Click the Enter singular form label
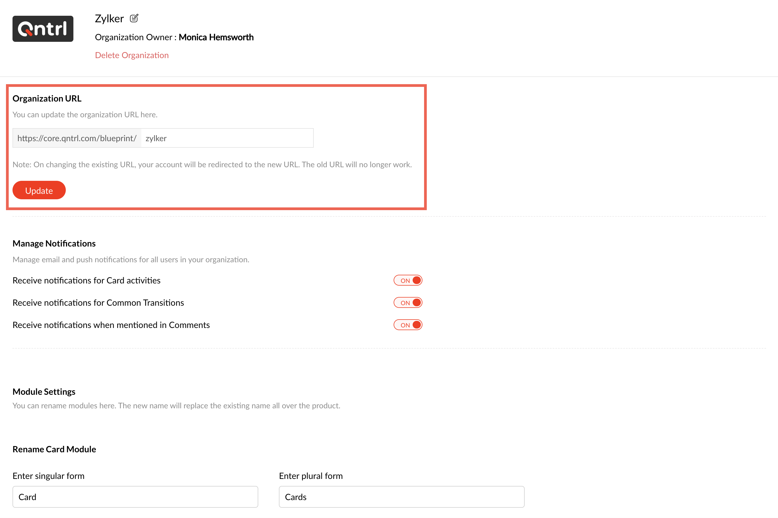This screenshot has height=518, width=778. [48, 476]
